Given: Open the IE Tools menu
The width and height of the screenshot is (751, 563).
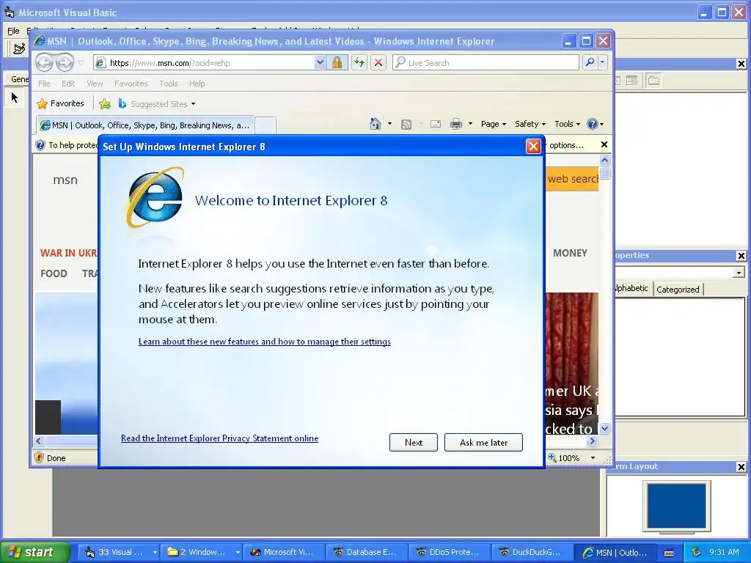Looking at the screenshot, I should pyautogui.click(x=169, y=84).
